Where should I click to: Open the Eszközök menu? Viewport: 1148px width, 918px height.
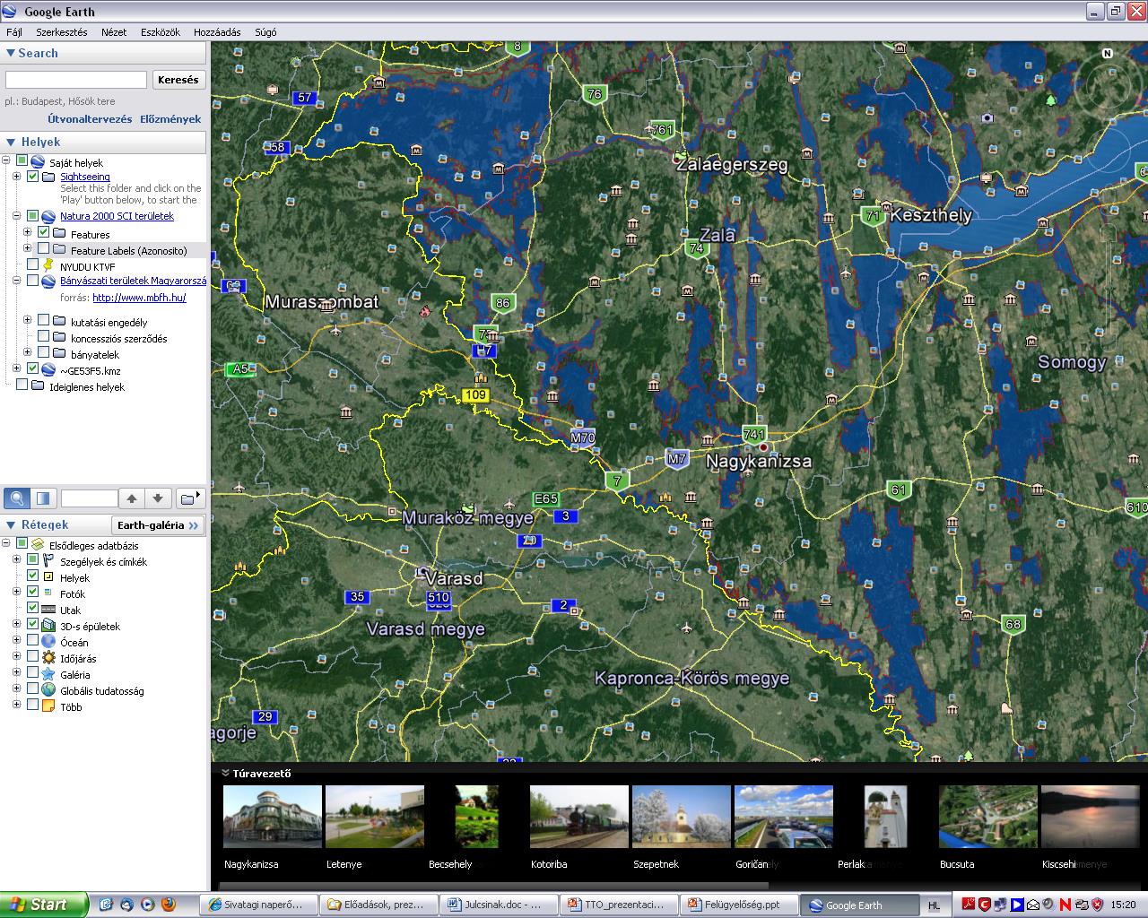tap(161, 32)
